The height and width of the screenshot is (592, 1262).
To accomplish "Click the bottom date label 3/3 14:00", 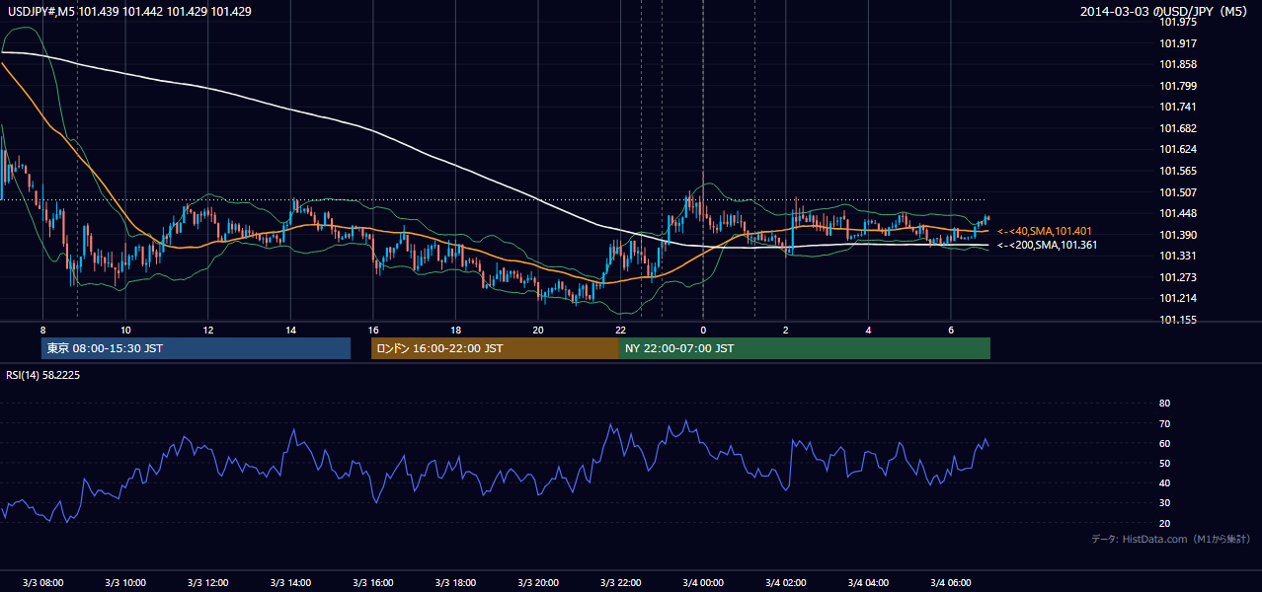I will click(290, 583).
